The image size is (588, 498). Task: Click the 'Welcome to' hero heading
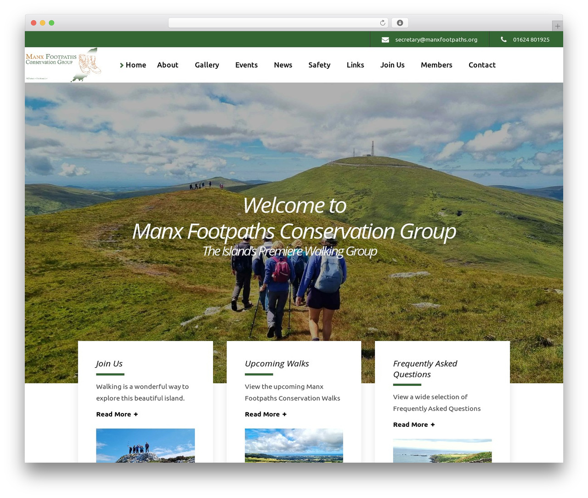(x=294, y=205)
